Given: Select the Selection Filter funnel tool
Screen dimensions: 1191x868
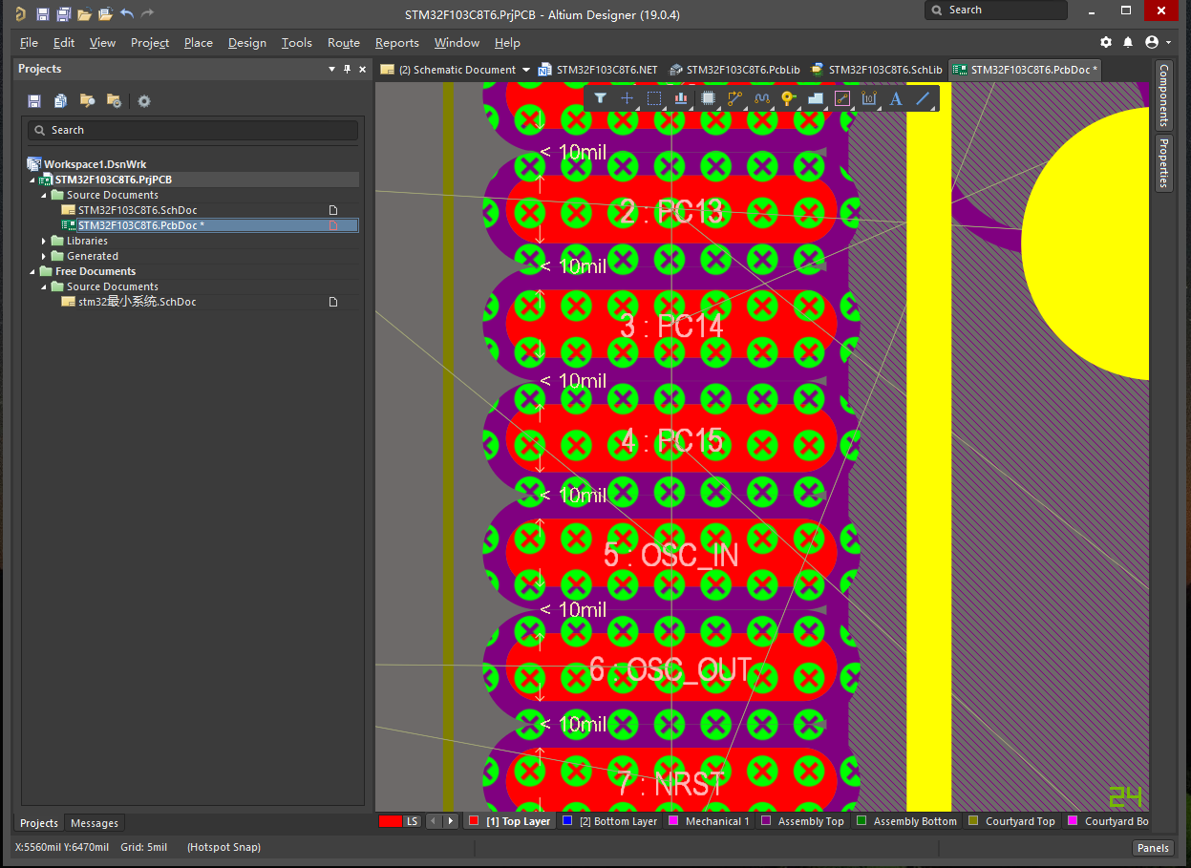Looking at the screenshot, I should coord(600,98).
